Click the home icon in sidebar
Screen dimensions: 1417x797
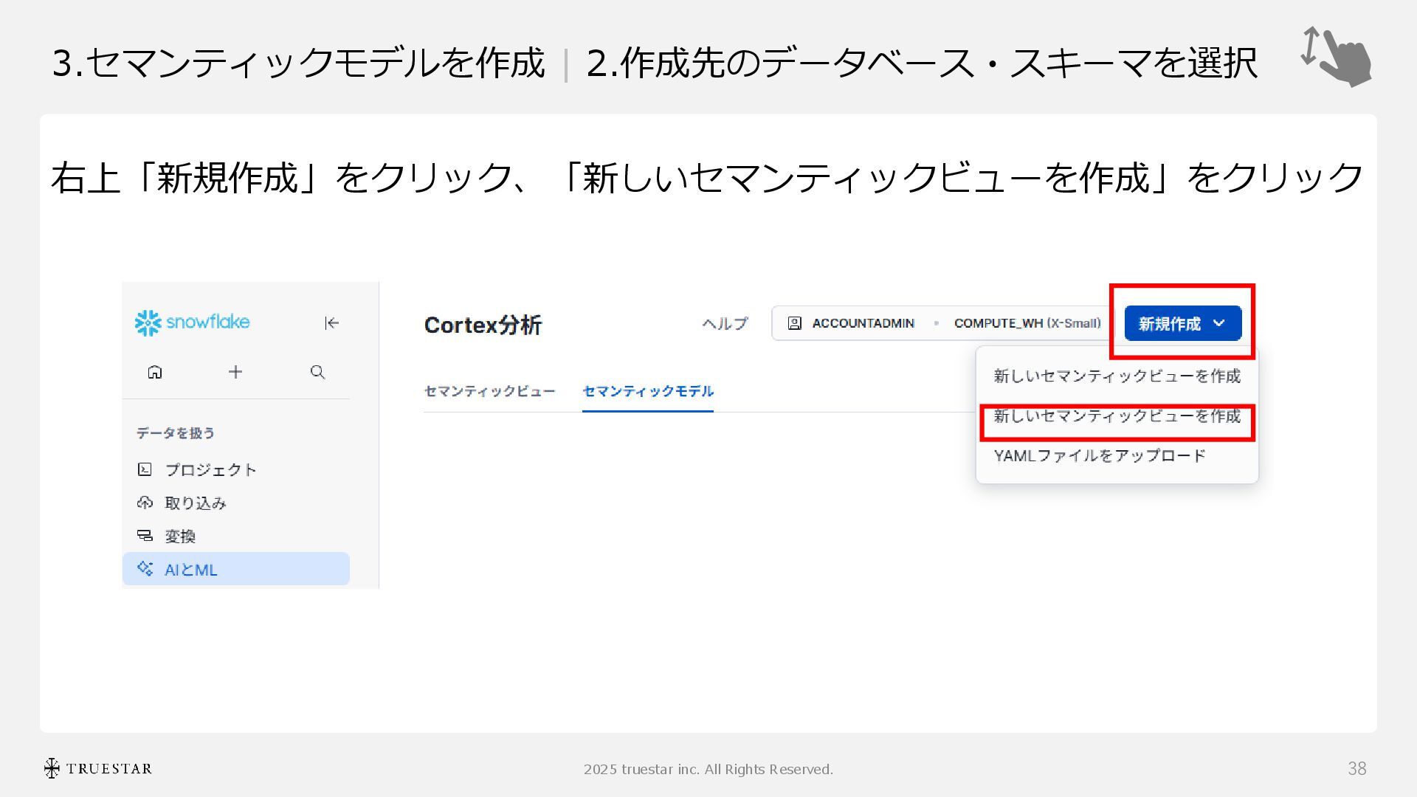[155, 372]
